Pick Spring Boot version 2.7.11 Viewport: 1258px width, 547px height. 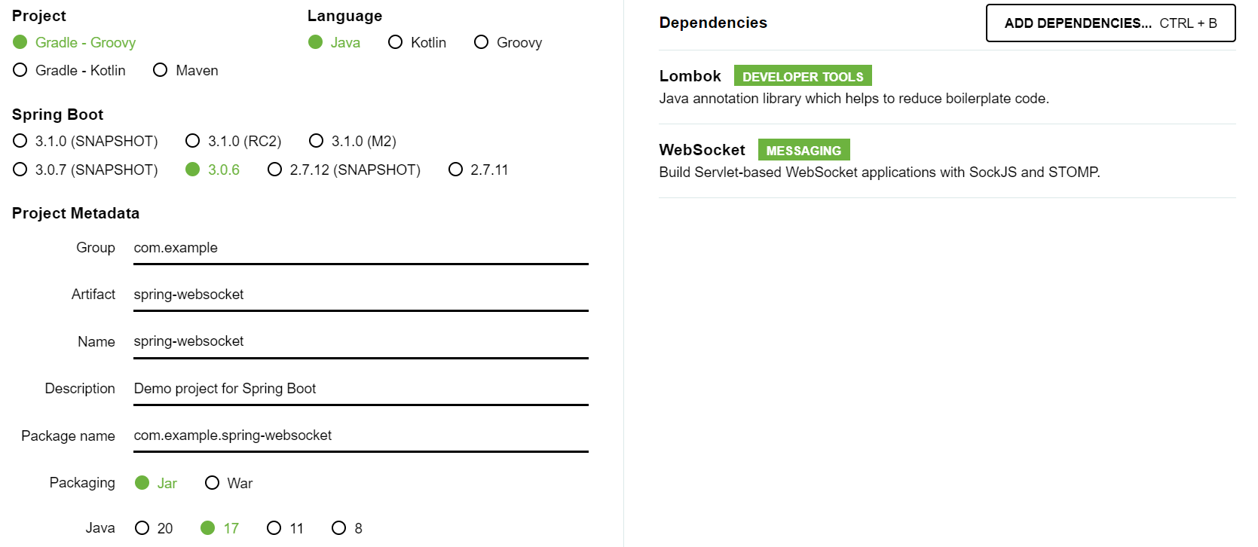point(479,170)
